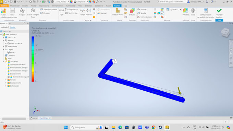The height and width of the screenshot is (131, 233).
Task: Select Primera tensión principal result
Action: (x=19, y=68)
